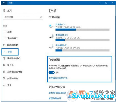Image resolution: width=117 pixels, height=102 pixels.
Task: Click the 本地存储 heading
Action: [x=54, y=17]
